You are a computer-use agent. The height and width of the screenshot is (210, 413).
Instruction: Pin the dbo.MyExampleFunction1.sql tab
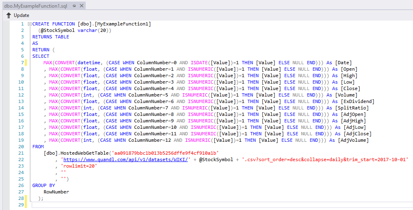pyautogui.click(x=74, y=6)
